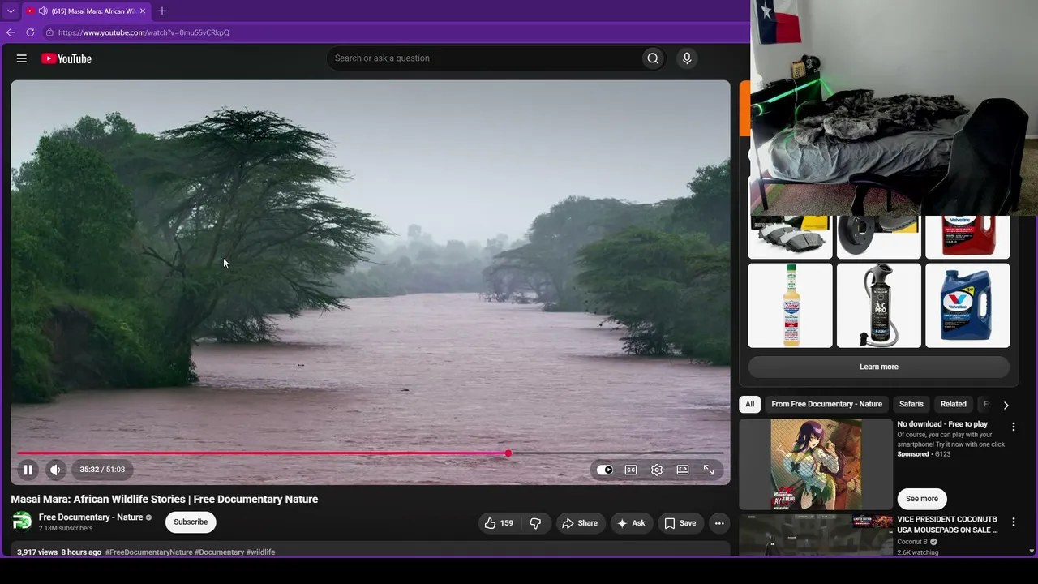
Task: Subscribe to Free Documentary - Nature
Action: click(x=191, y=522)
